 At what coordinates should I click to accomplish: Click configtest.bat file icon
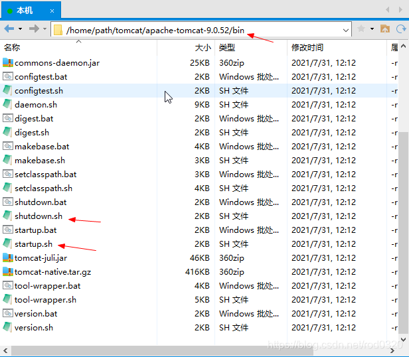8,76
